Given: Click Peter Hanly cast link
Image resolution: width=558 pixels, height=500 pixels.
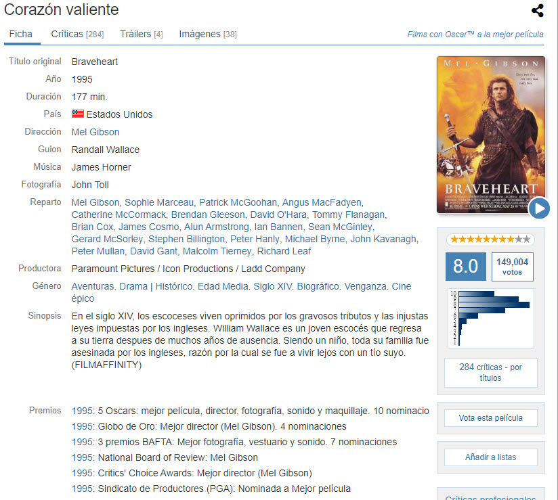Looking at the screenshot, I should [255, 239].
